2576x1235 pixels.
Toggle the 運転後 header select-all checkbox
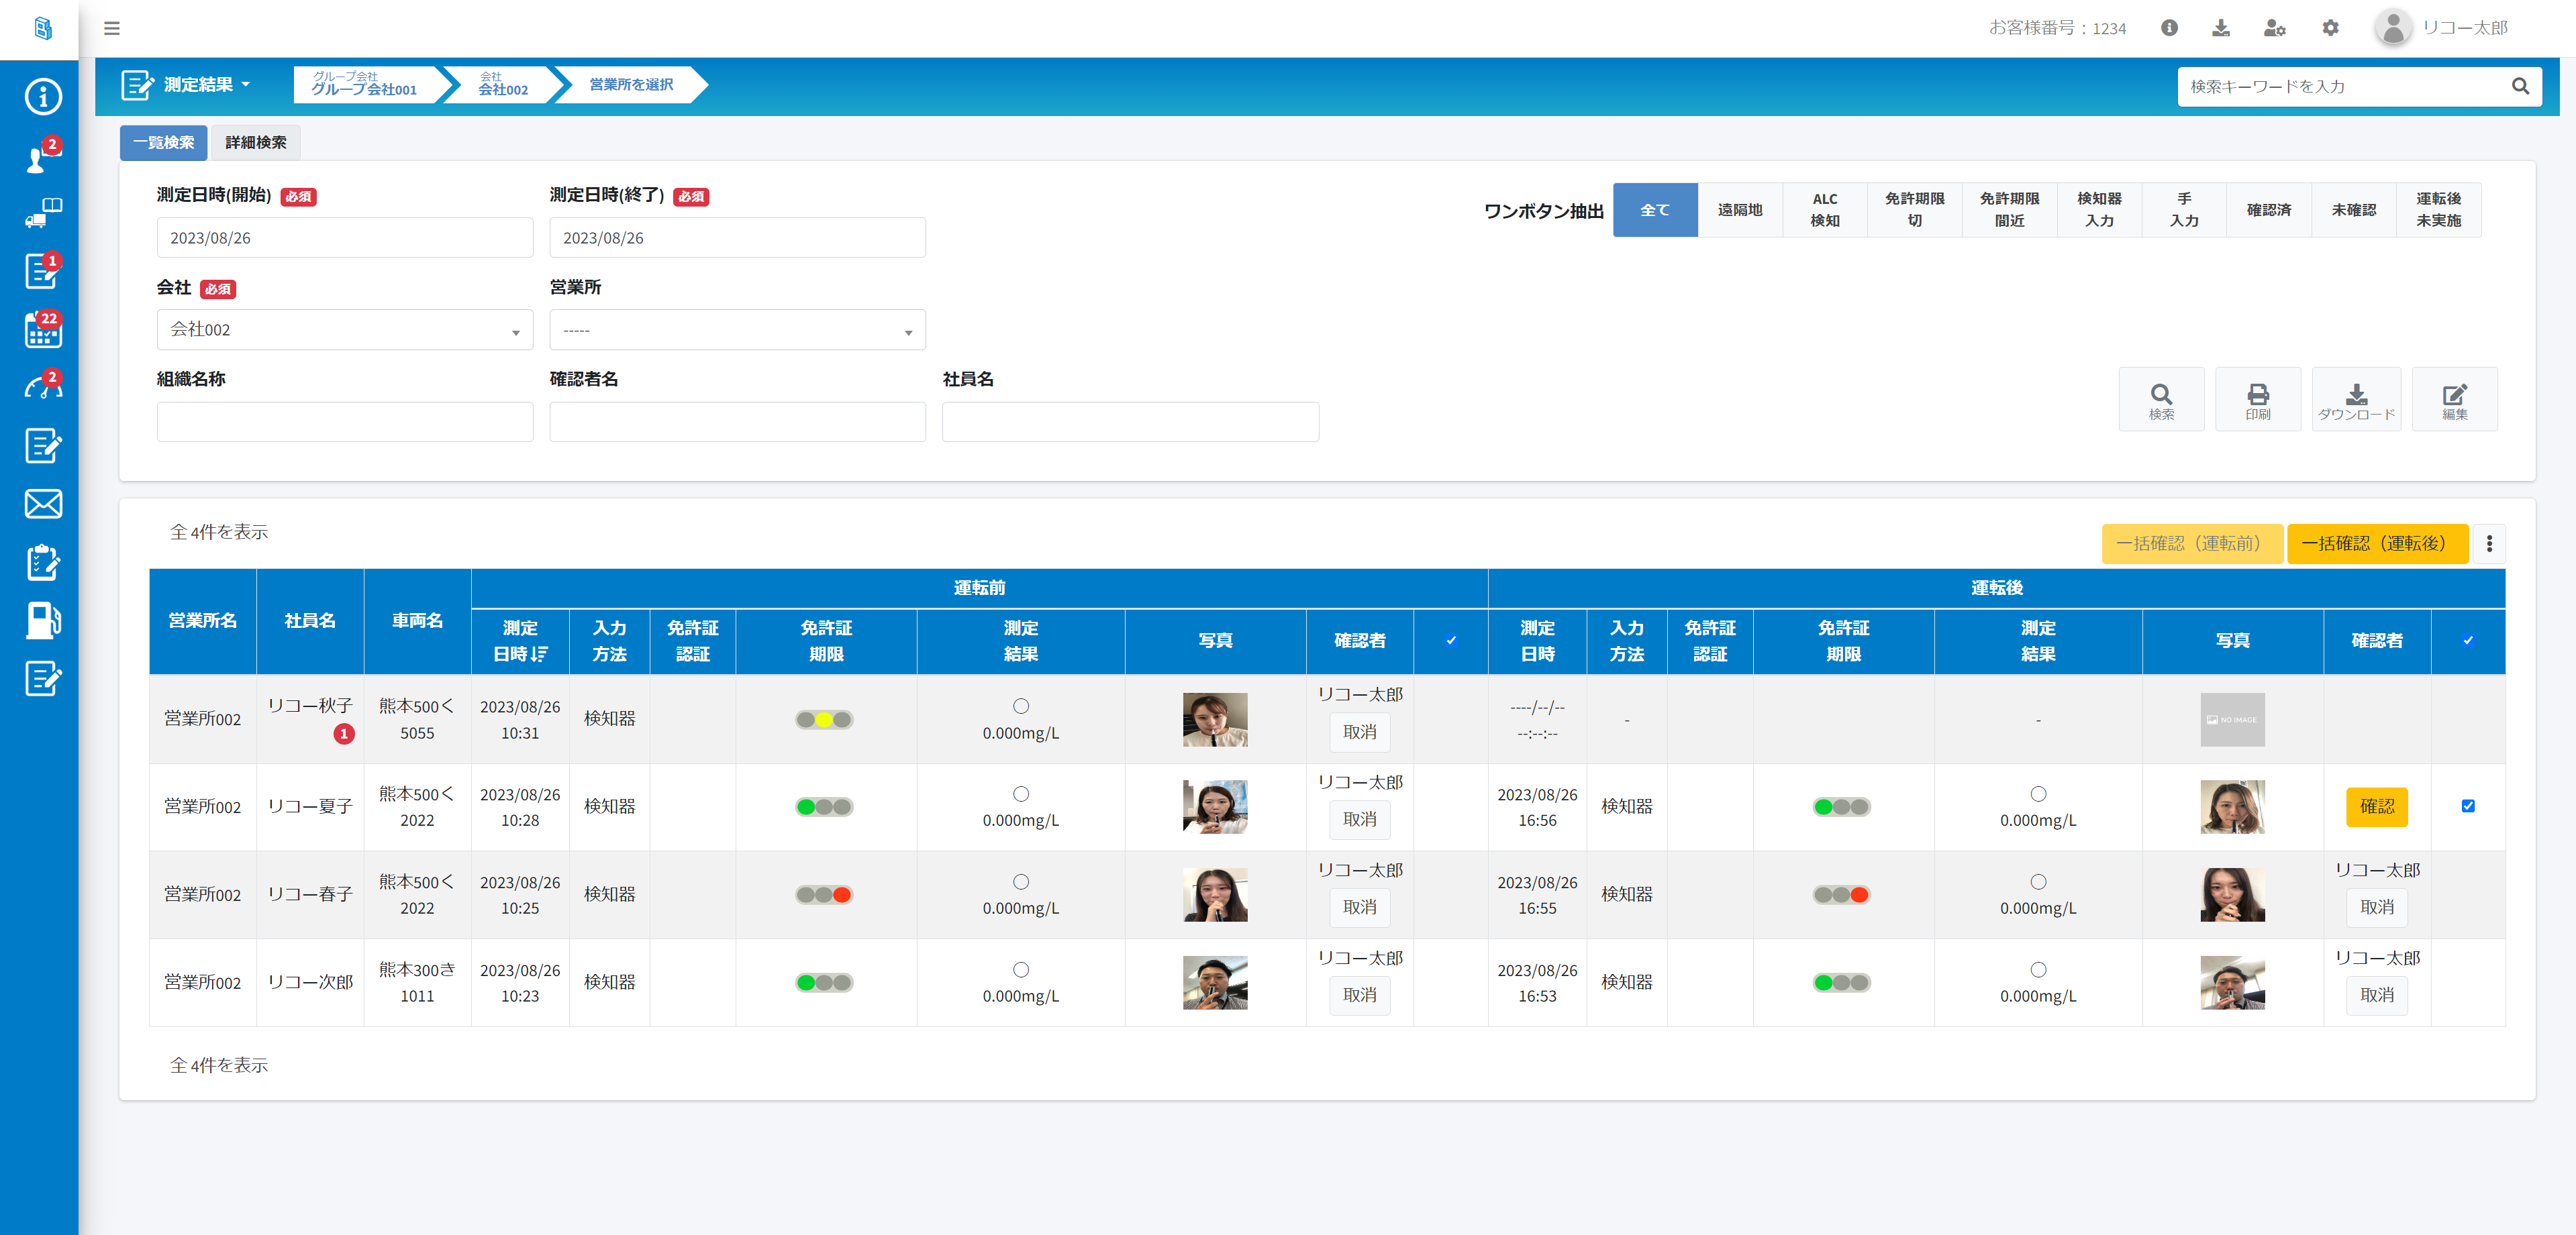coord(2467,641)
